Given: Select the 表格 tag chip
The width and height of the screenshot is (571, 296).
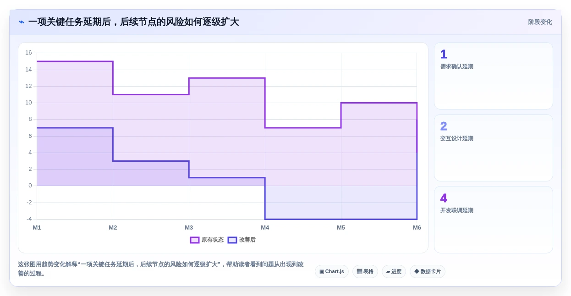Looking at the screenshot, I should coord(365,271).
